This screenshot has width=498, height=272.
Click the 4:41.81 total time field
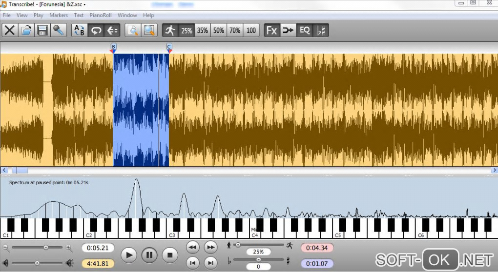(x=98, y=263)
